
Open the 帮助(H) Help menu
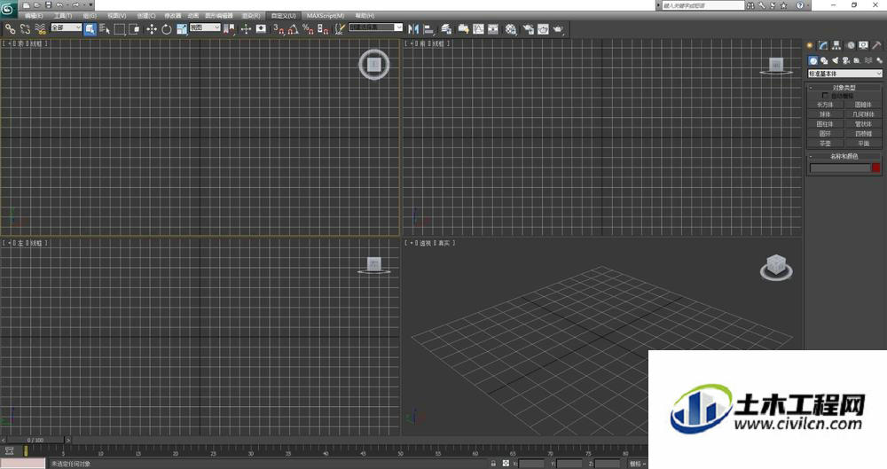(365, 16)
